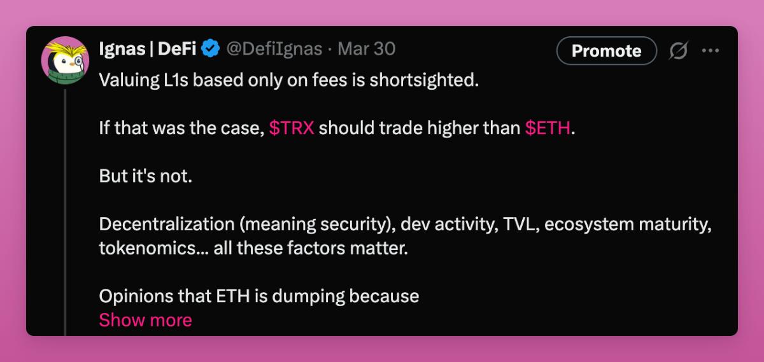Open the Ignas | DeFi display name
This screenshot has height=362, width=764.
point(147,49)
